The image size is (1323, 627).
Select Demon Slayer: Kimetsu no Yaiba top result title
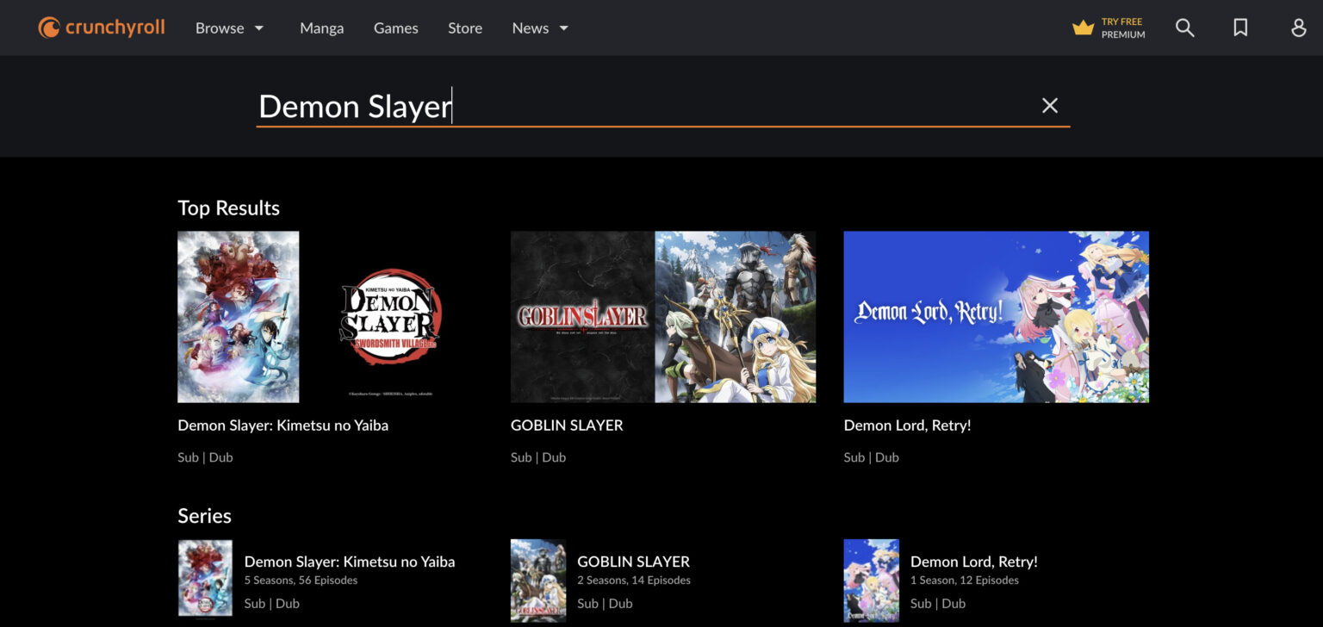tap(283, 425)
